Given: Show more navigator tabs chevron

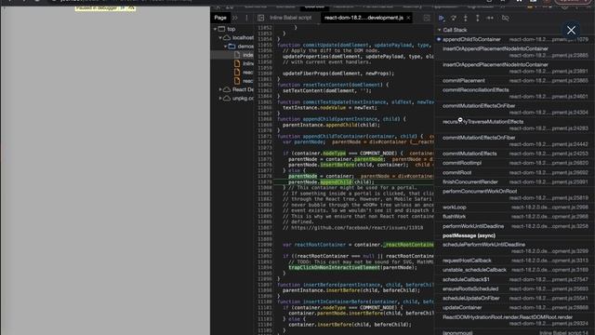Looking at the screenshot, I should [x=235, y=18].
